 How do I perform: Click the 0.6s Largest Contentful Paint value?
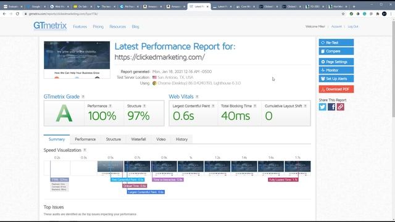click(183, 116)
